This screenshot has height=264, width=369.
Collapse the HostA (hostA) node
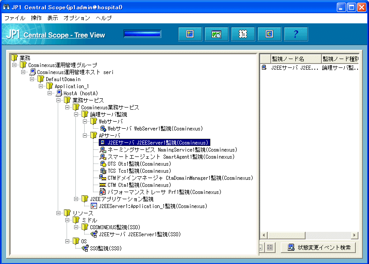coord(50,93)
